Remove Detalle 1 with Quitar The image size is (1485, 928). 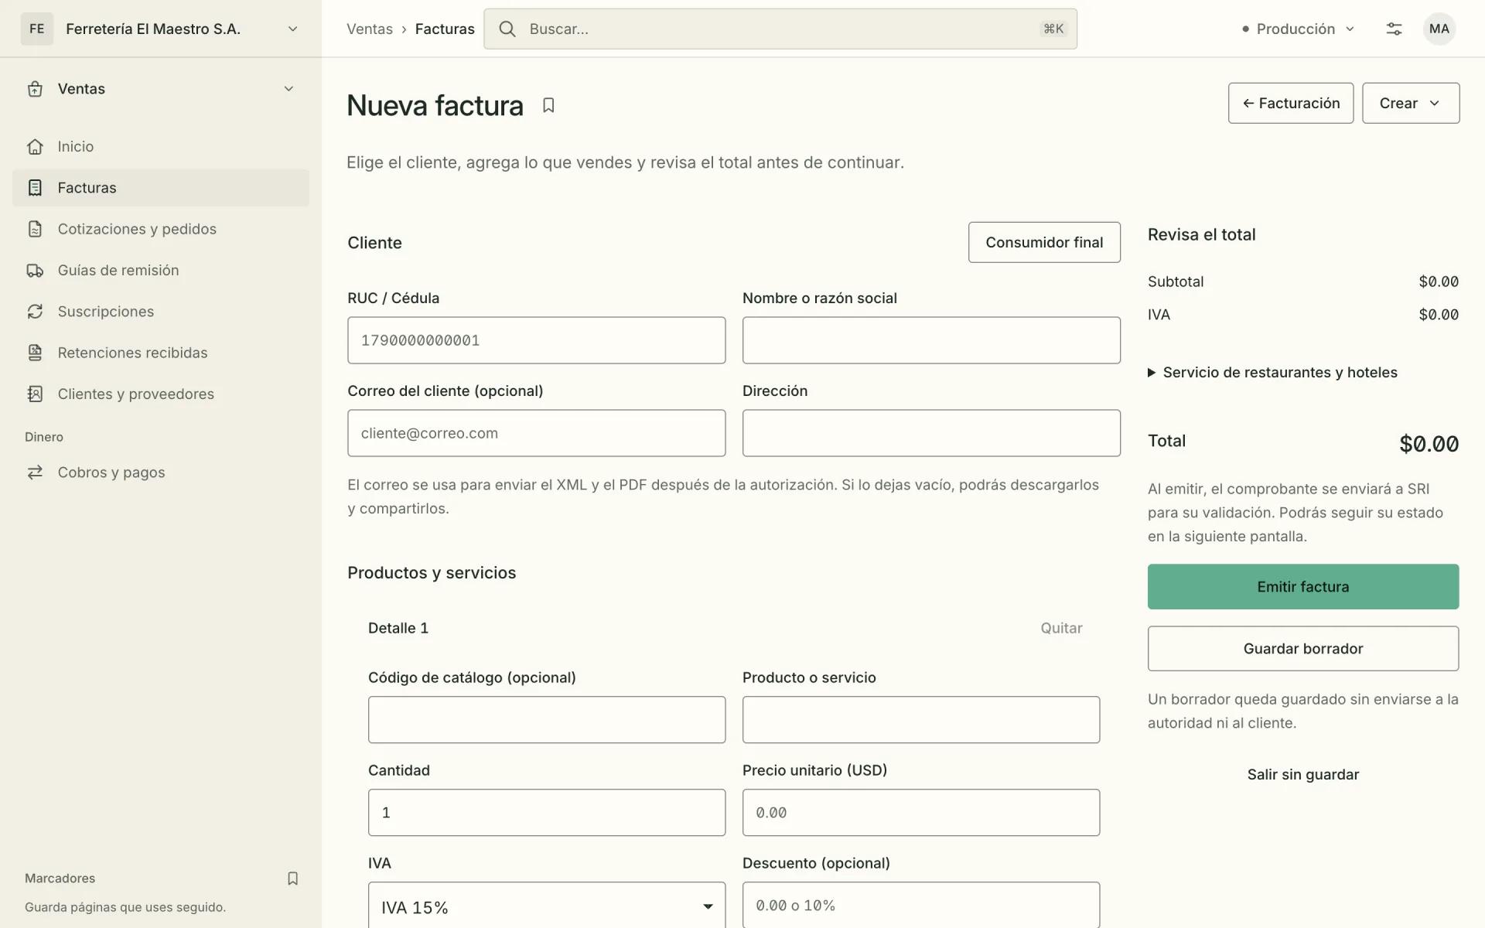tap(1061, 628)
